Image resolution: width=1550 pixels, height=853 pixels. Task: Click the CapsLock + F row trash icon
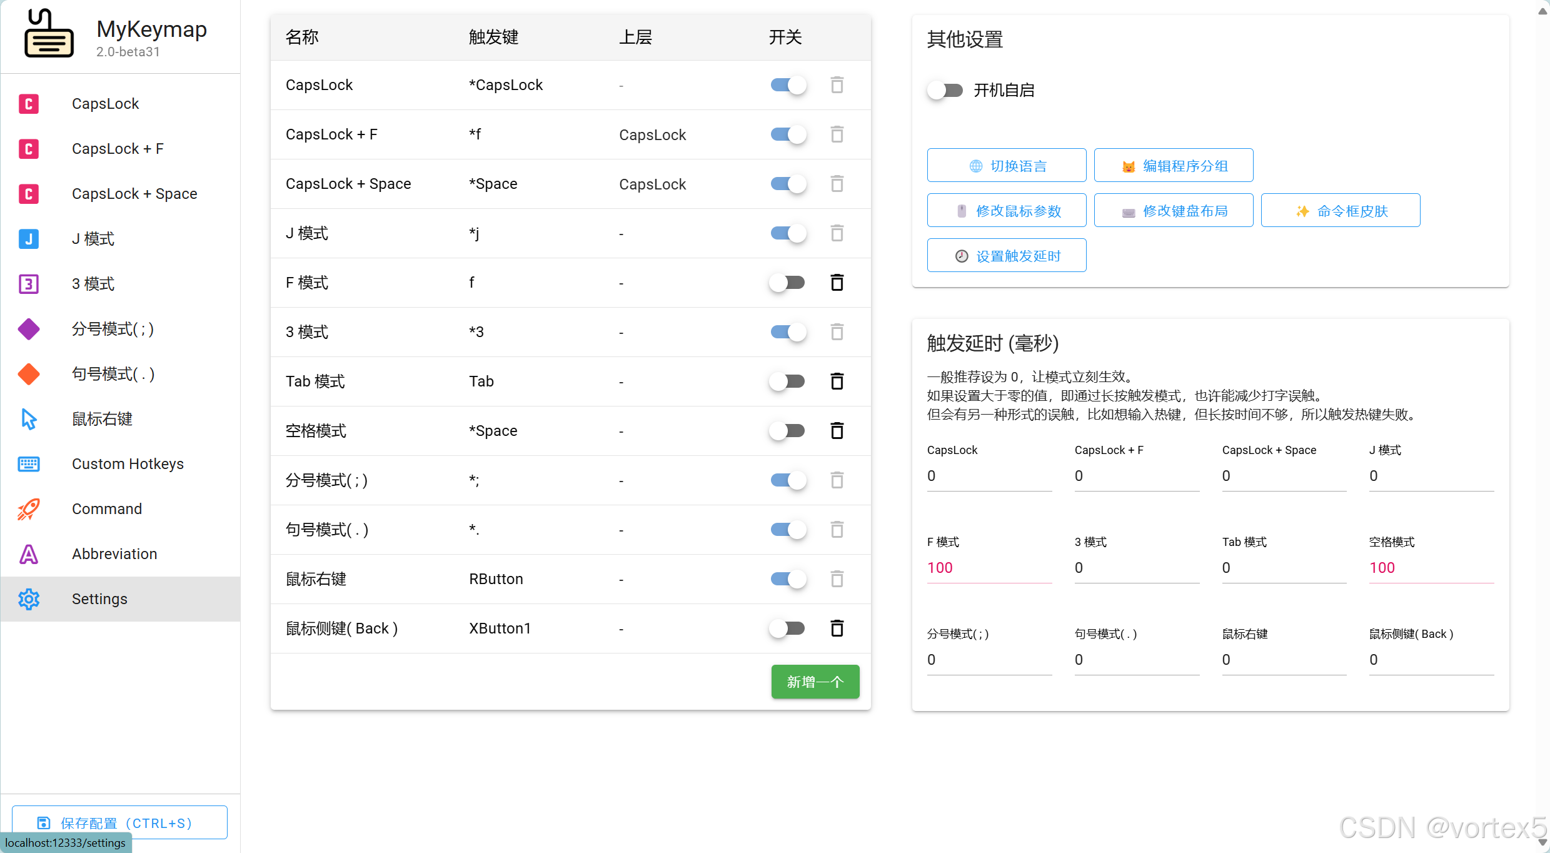[x=837, y=134]
